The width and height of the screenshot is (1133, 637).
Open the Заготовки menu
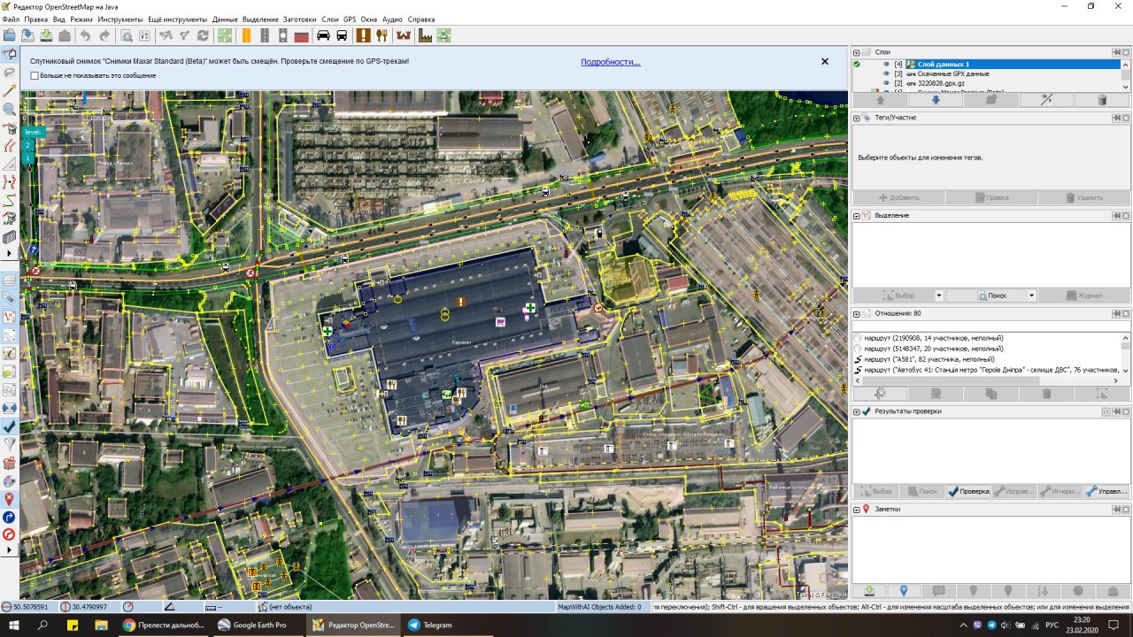(x=300, y=19)
